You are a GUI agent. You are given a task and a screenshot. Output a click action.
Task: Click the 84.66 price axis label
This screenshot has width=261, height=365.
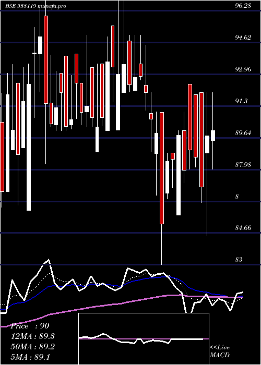[x=243, y=228]
